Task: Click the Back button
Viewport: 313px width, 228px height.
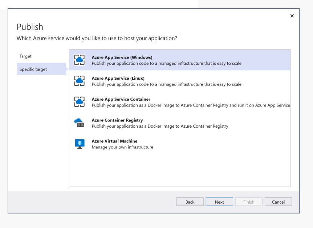Action: click(x=190, y=201)
